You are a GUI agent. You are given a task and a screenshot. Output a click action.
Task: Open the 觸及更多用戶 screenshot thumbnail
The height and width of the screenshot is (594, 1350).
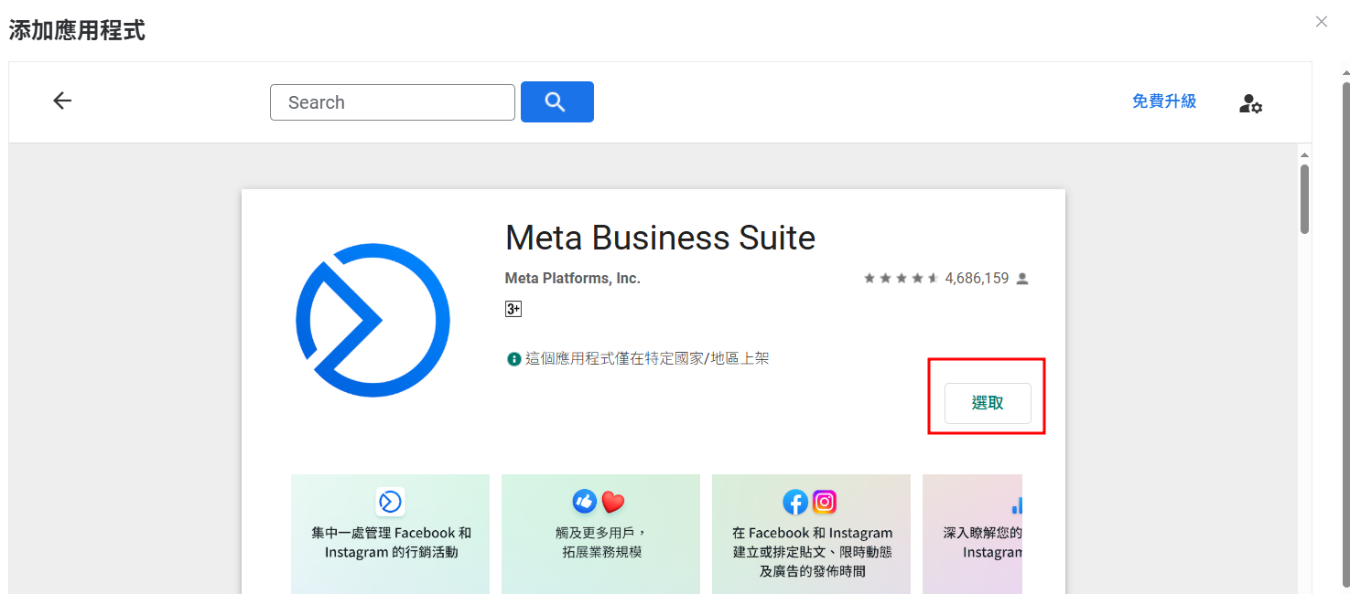601,534
